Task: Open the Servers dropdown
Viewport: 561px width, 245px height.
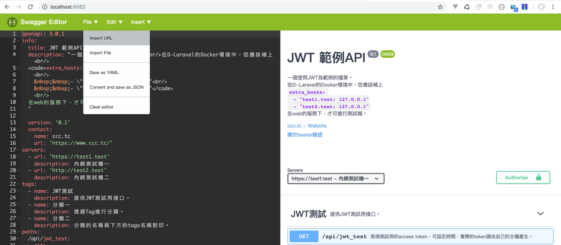Action: click(x=335, y=178)
